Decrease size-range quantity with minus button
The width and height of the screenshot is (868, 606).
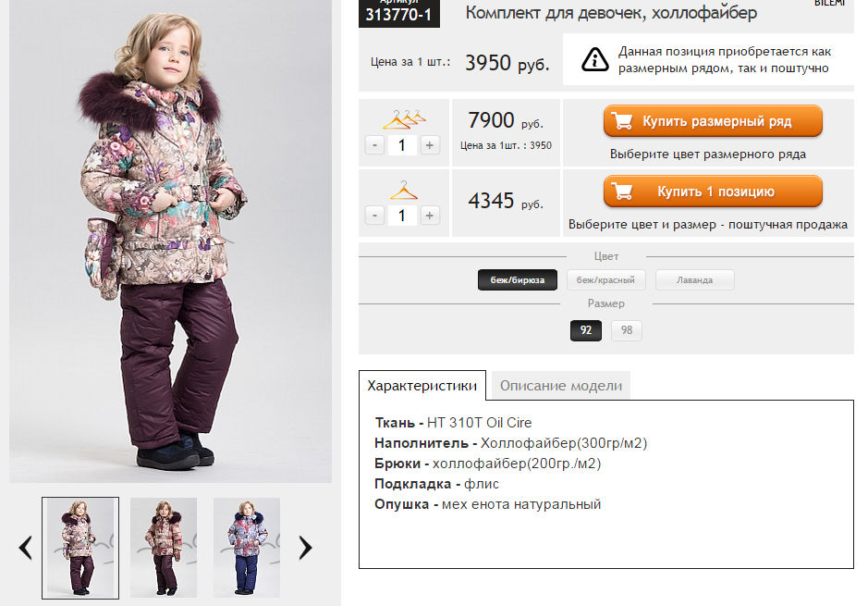374,144
